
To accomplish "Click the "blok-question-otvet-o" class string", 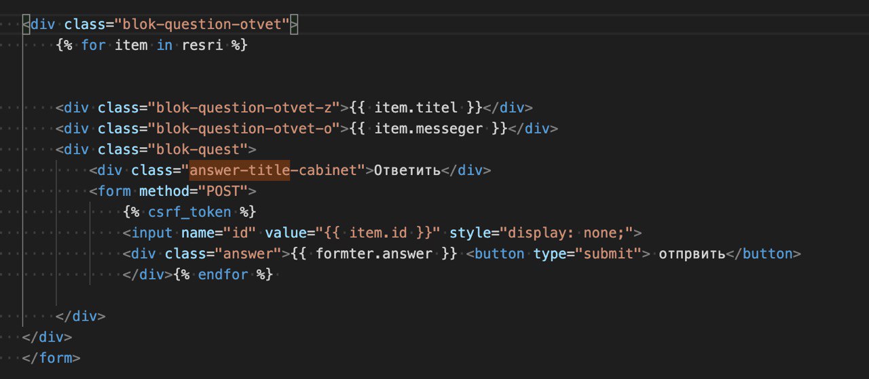I will pos(244,129).
